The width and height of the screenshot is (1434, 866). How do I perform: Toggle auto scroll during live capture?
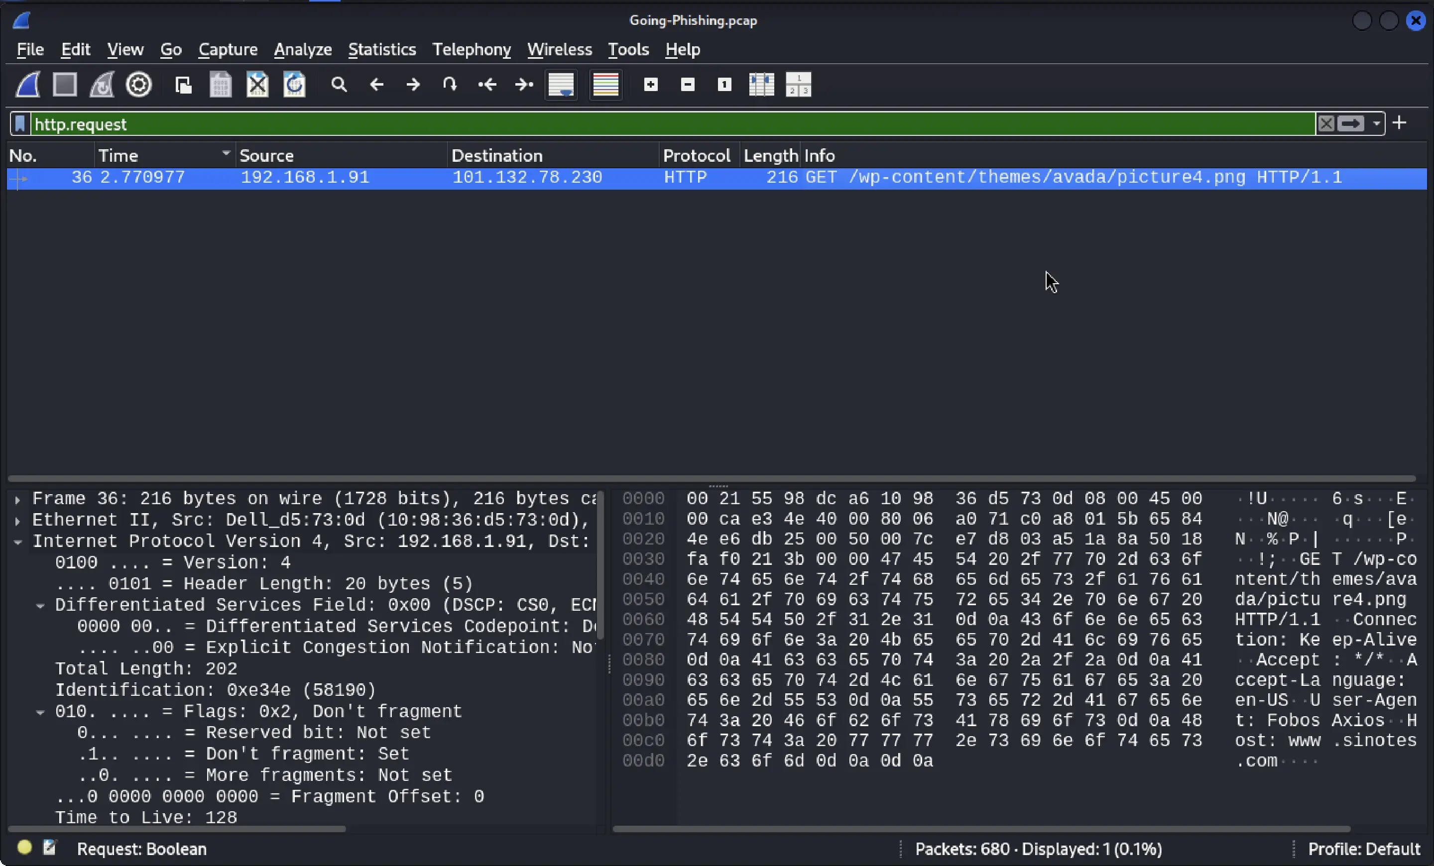pos(561,85)
